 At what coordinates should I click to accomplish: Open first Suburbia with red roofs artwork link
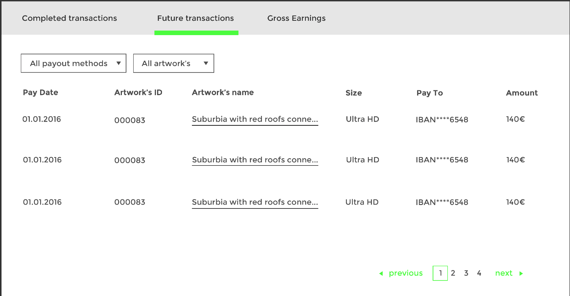pyautogui.click(x=255, y=119)
